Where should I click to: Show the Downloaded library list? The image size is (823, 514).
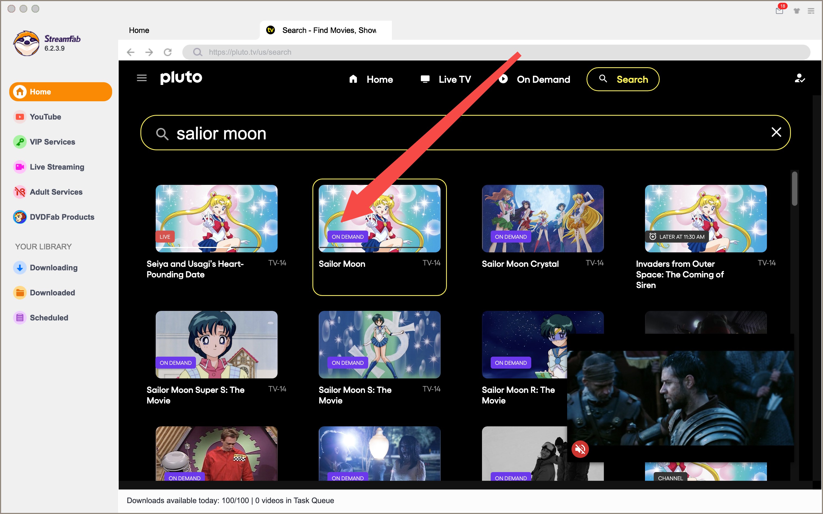[x=44, y=293]
